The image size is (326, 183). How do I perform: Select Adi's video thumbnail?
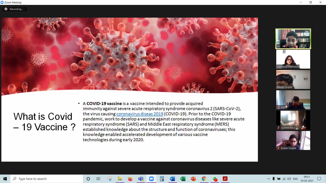[293, 100]
